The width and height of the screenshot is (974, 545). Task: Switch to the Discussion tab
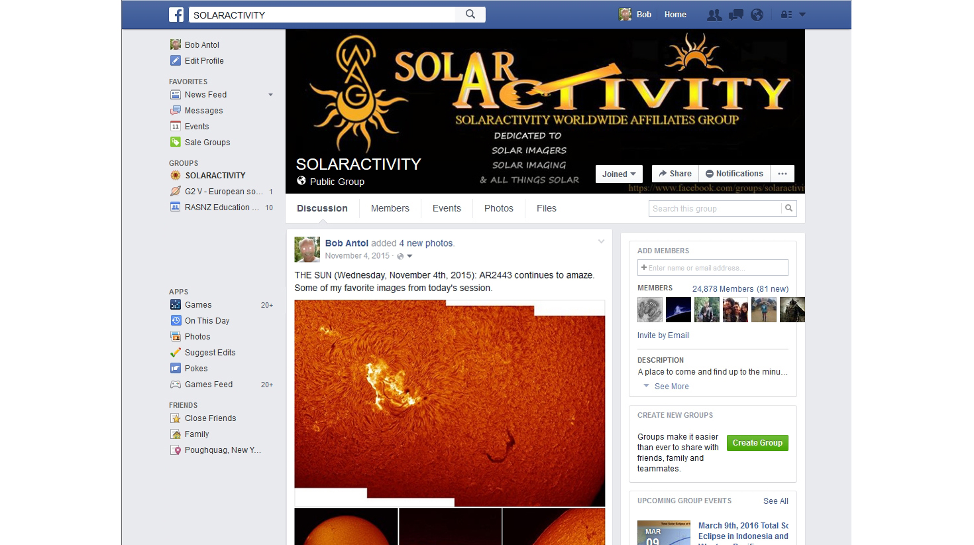click(322, 208)
